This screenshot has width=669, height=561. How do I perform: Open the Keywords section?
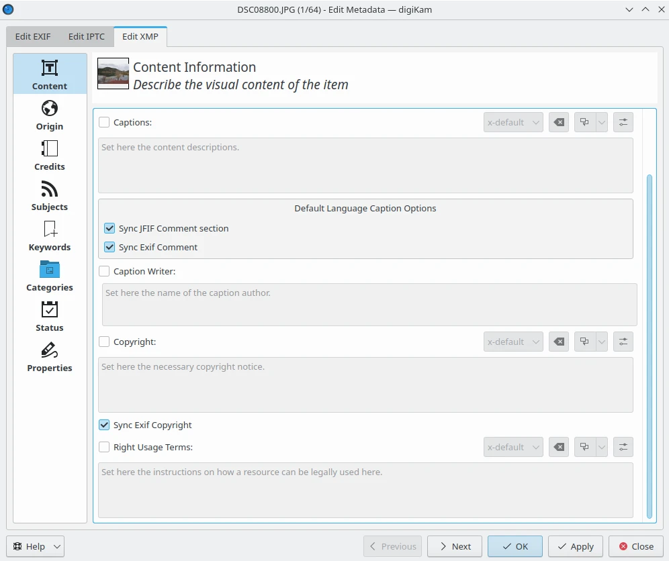point(50,236)
